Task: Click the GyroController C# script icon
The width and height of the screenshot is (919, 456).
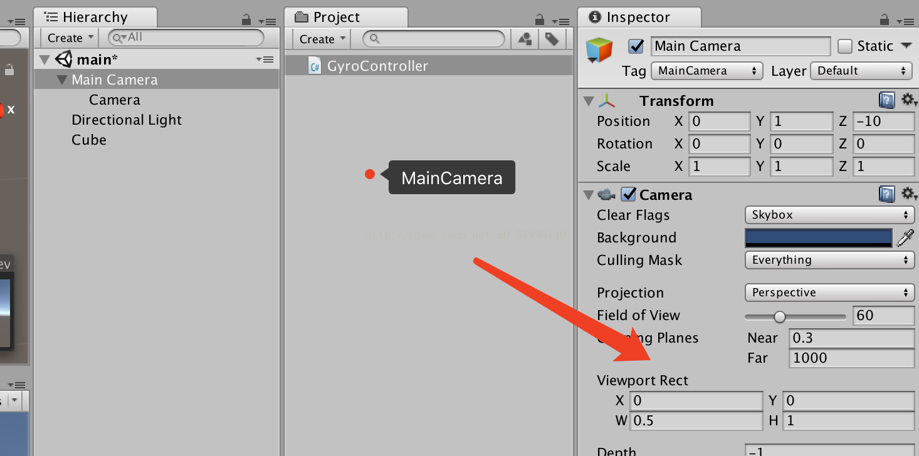Action: (x=315, y=66)
